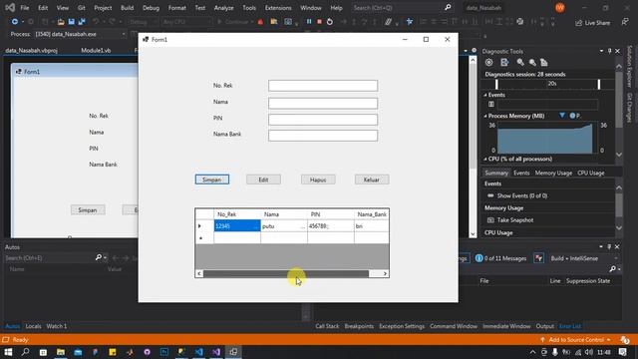
Task: Select the 12345 cell in the data grid
Action: [x=237, y=226]
